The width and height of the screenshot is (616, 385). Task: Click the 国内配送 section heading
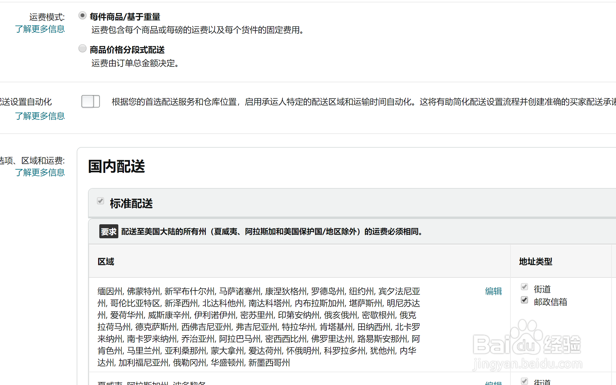pos(117,166)
